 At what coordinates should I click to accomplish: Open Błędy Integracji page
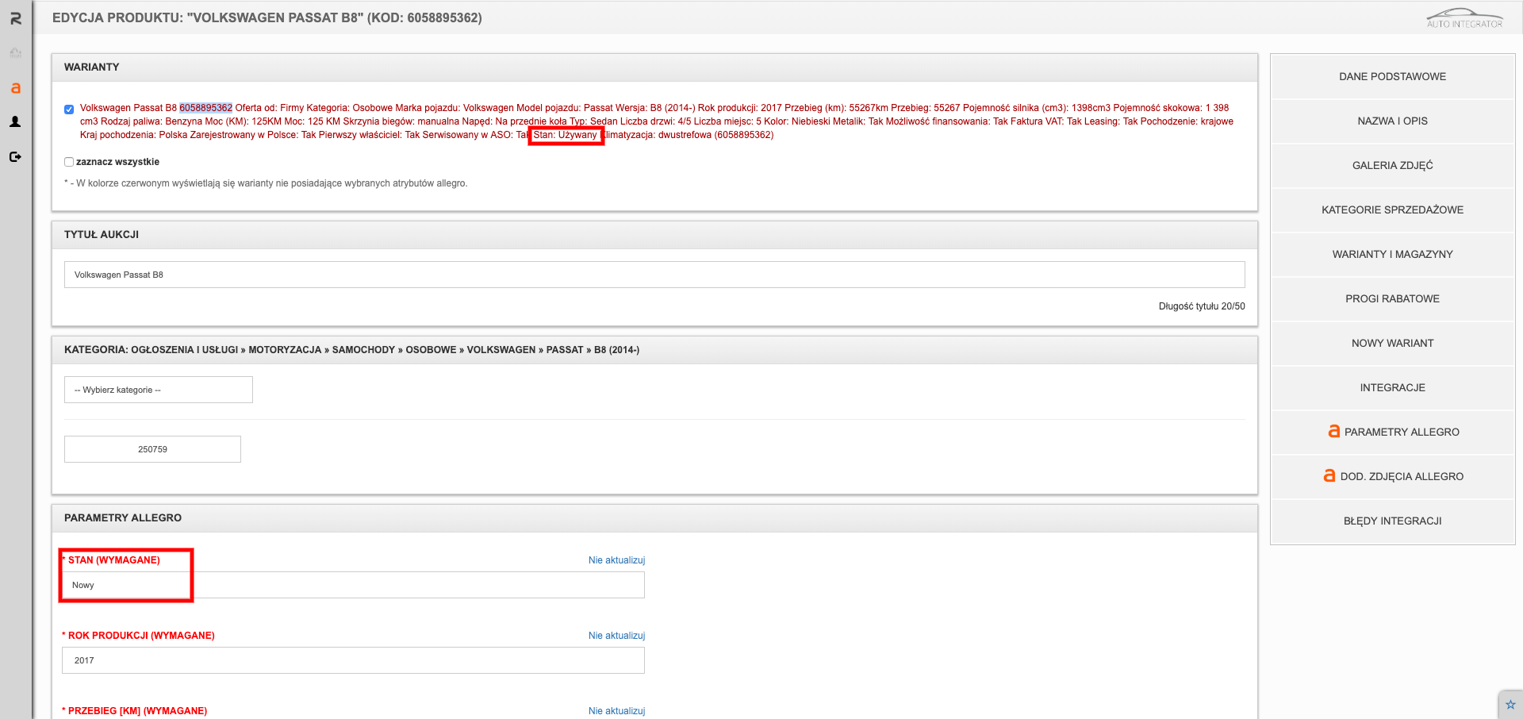click(1392, 521)
